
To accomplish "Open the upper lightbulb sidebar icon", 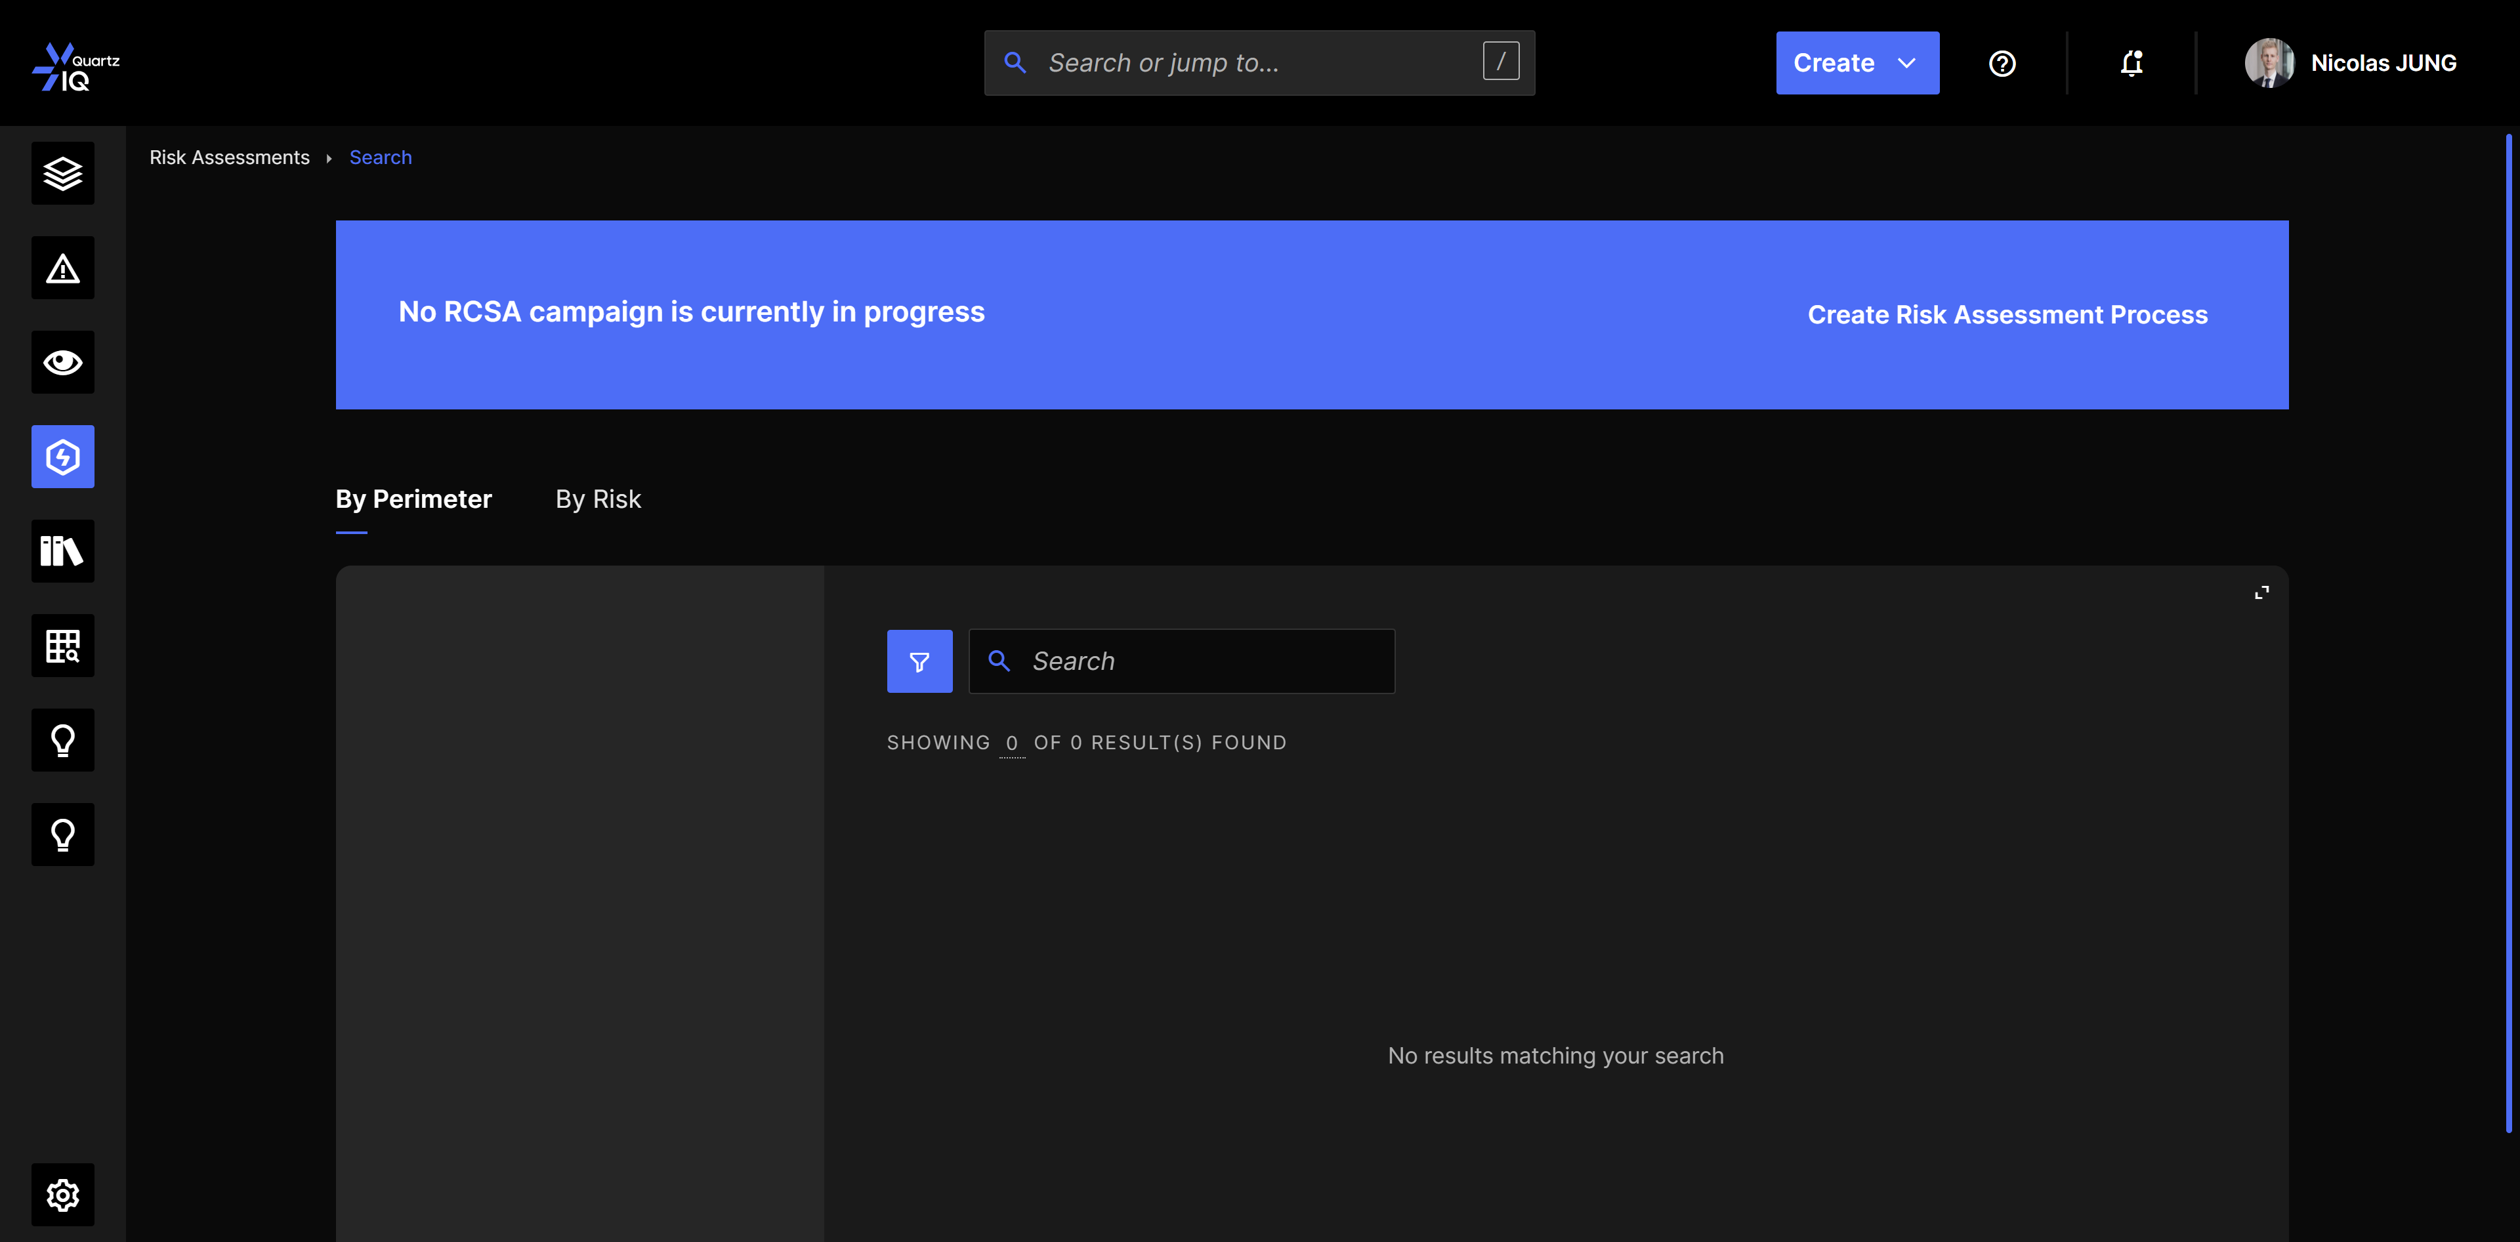I will [x=62, y=740].
